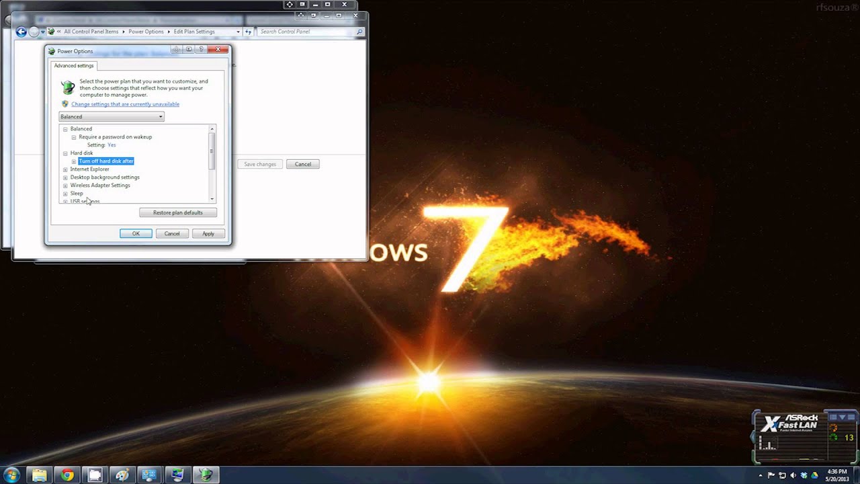
Task: Click Restore plan defaults button
Action: click(x=178, y=212)
